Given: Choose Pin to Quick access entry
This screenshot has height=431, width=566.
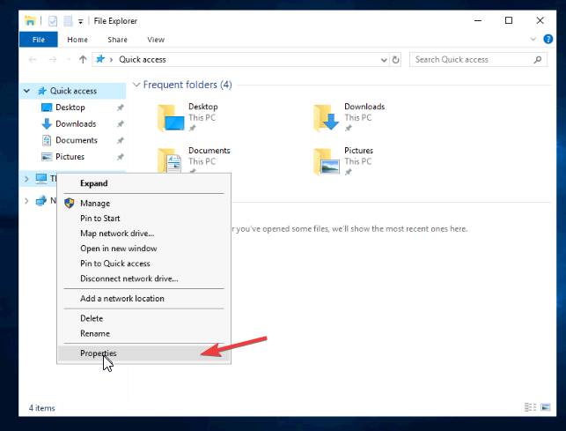Looking at the screenshot, I should point(144,264).
